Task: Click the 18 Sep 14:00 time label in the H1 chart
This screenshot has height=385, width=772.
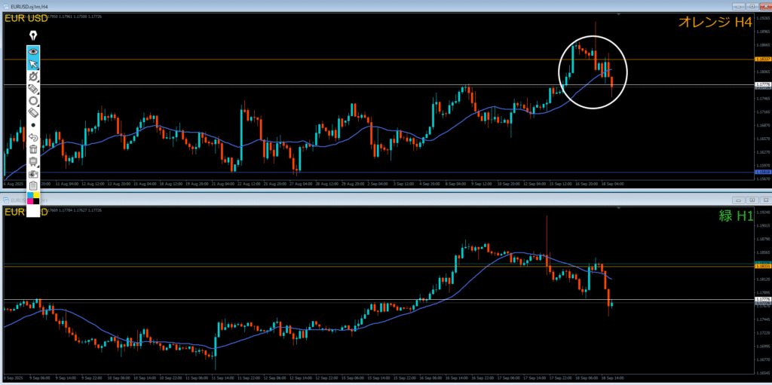Action: tap(613, 377)
